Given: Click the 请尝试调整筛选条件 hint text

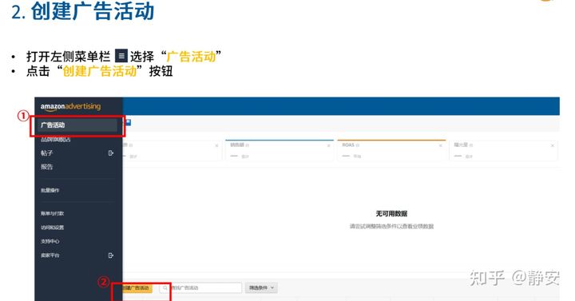Looking at the screenshot, I should 391,227.
